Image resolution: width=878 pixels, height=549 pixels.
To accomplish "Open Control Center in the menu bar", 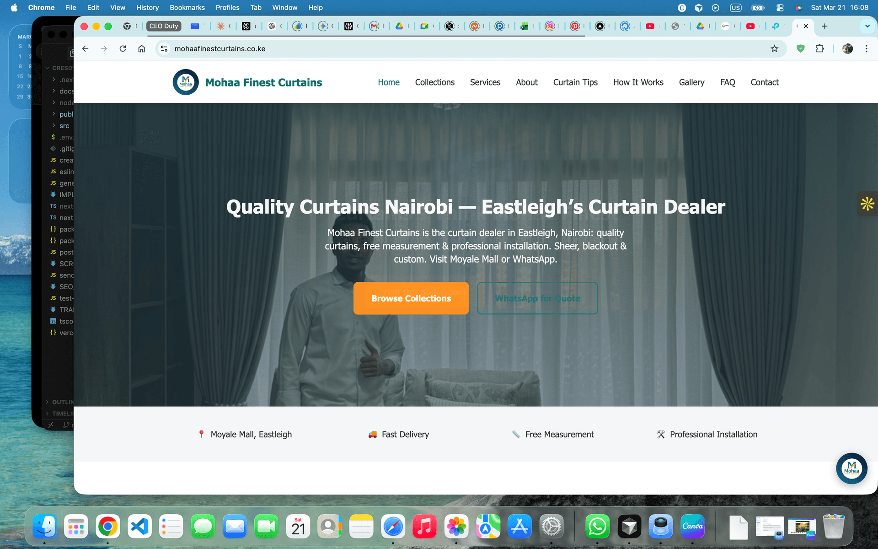I will (780, 7).
